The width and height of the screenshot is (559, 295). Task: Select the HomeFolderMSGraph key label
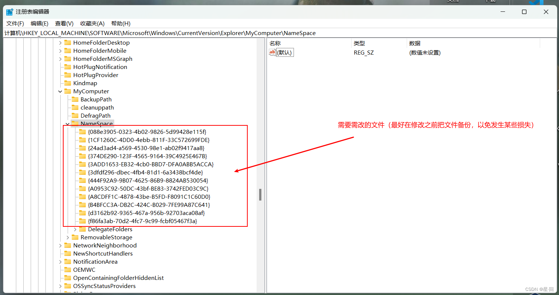103,59
